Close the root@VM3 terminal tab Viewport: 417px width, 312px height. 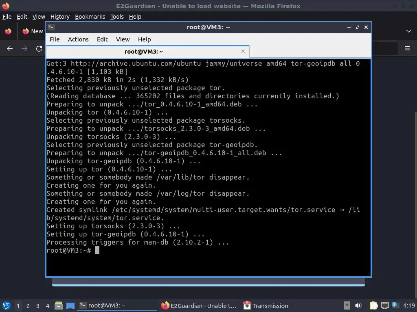pyautogui.click(x=243, y=51)
